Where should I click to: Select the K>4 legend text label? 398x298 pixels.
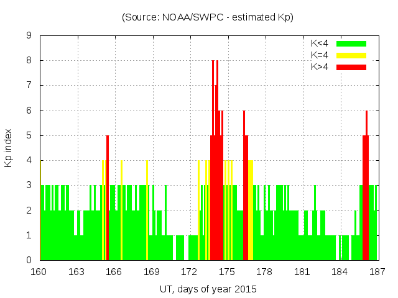[322, 67]
